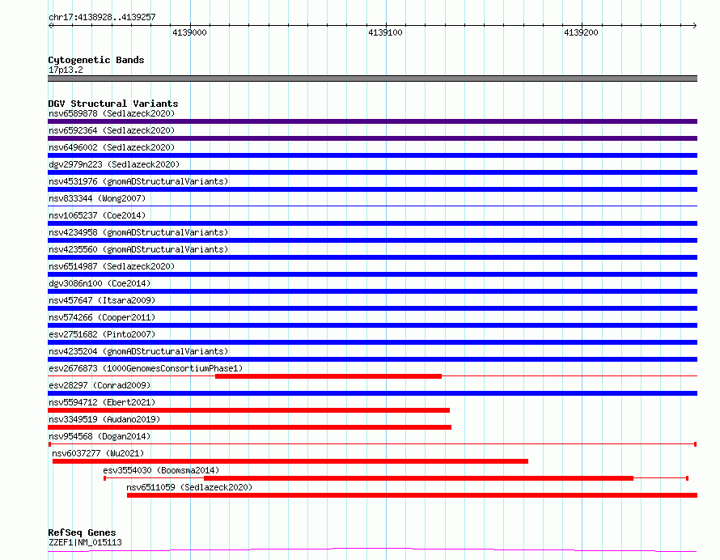720x560 pixels.
Task: Open variant nsv457647 (Itsara2009)
Action: point(102,300)
